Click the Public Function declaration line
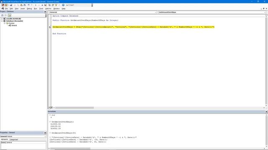268x150 pixels. pos(85,20)
